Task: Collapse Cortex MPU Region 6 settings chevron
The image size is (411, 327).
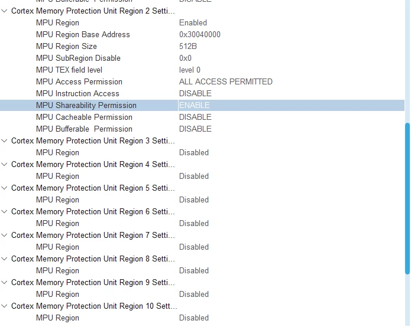Action: click(4, 211)
